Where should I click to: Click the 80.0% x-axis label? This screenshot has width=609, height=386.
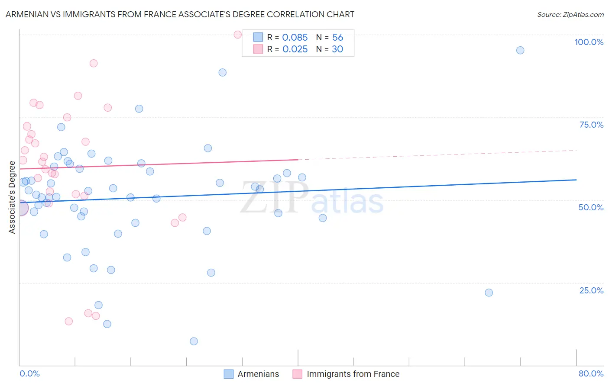pyautogui.click(x=591, y=373)
